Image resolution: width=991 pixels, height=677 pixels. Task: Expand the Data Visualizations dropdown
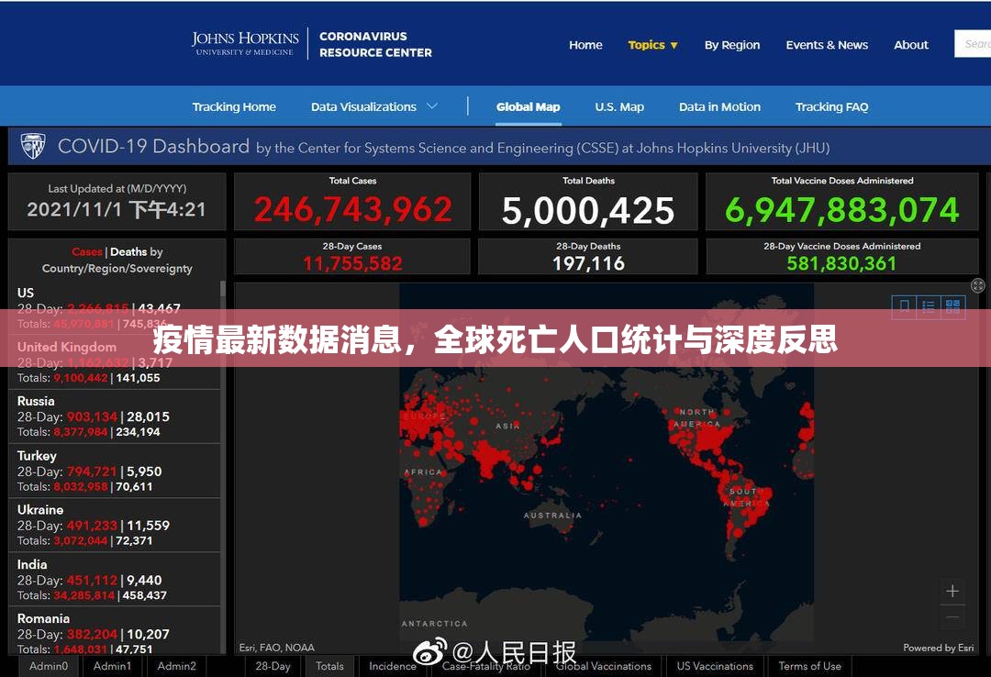(x=373, y=106)
